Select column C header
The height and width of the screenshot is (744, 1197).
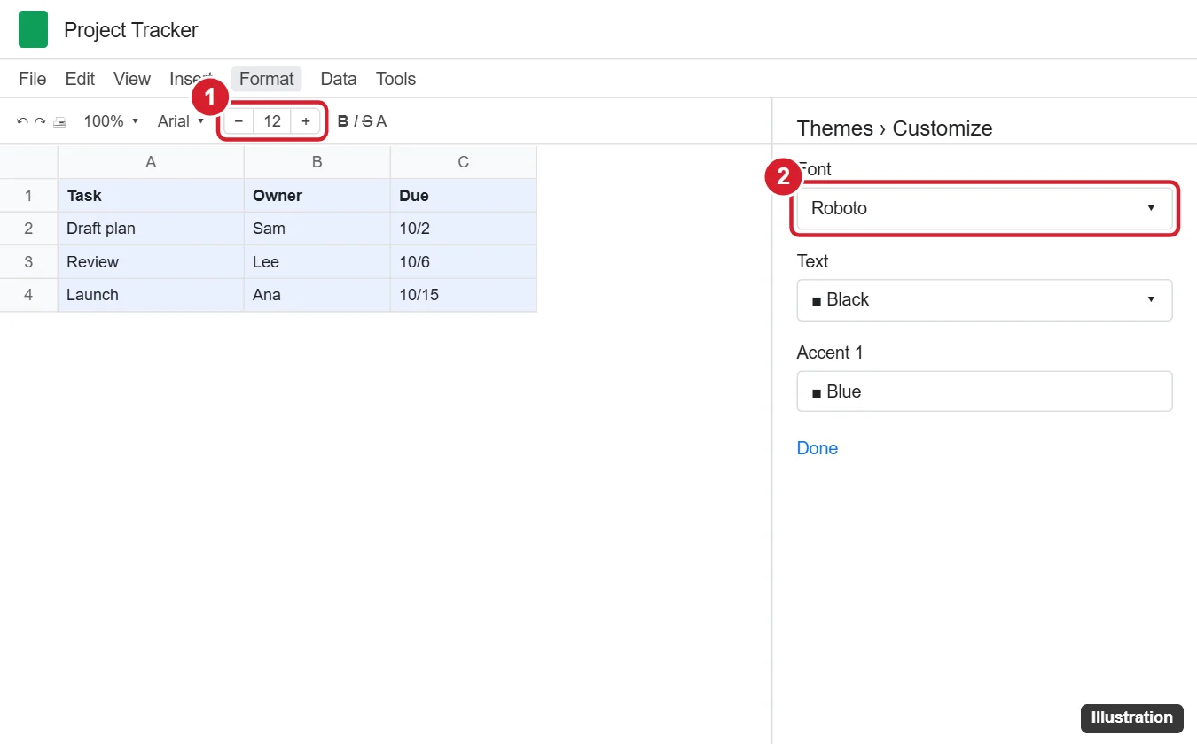464,162
